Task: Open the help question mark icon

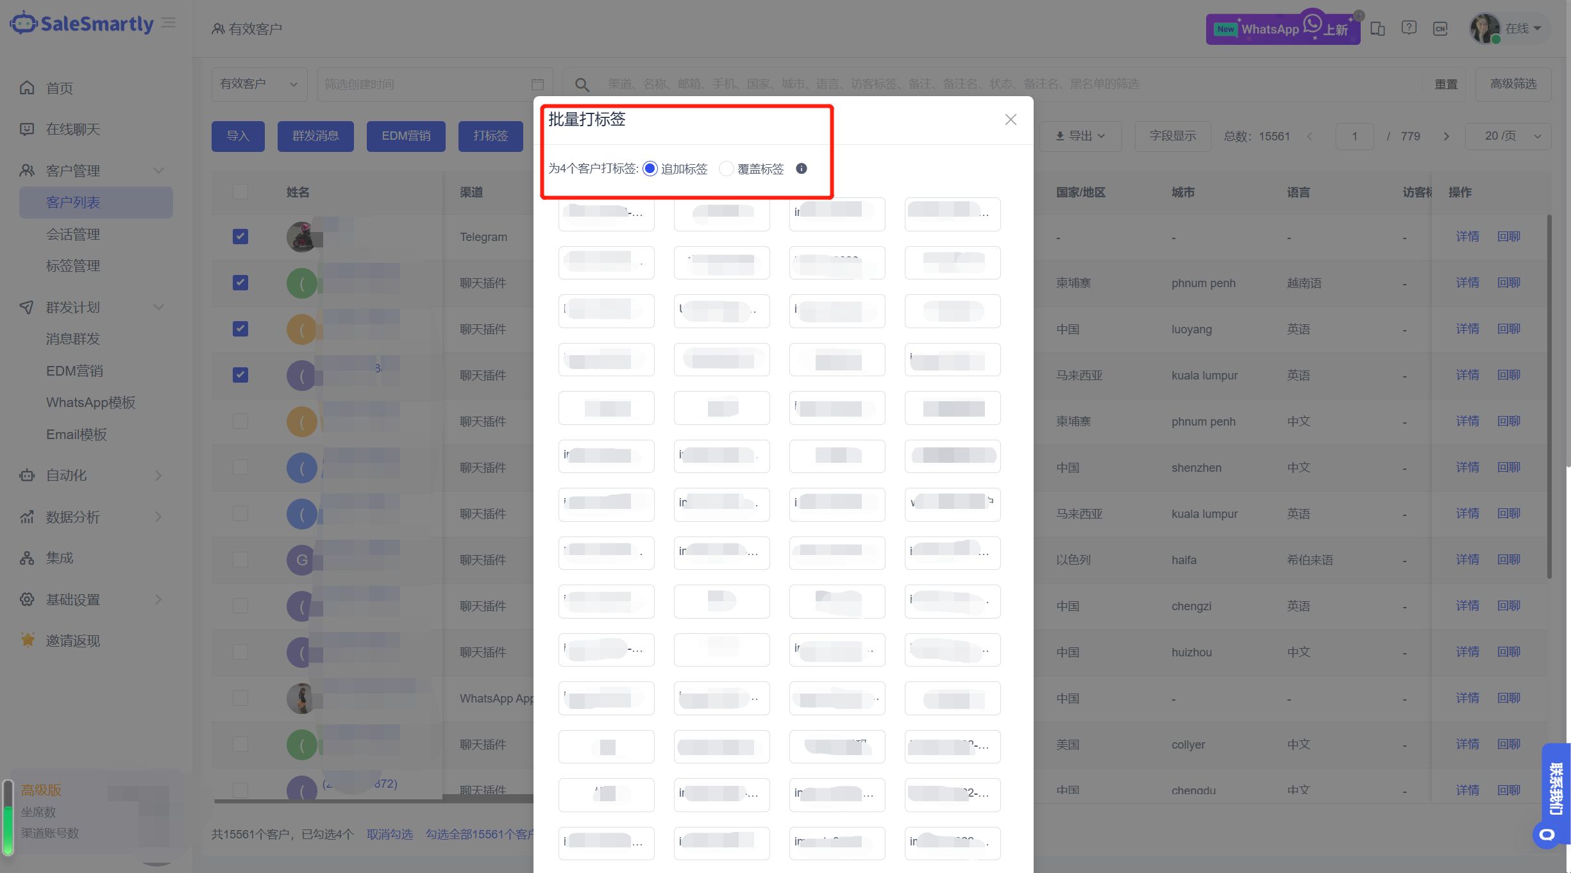Action: click(x=1408, y=28)
